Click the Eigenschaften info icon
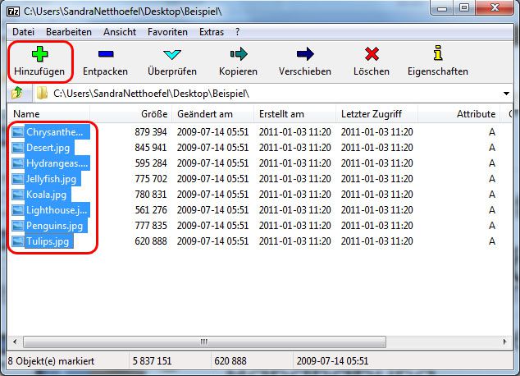Screen dimensions: 520x376 (438, 53)
